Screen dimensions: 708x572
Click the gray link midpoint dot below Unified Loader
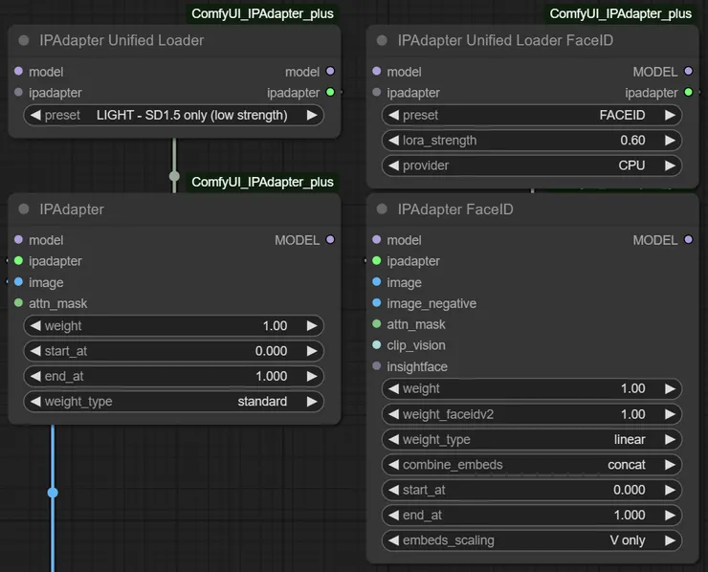click(174, 176)
